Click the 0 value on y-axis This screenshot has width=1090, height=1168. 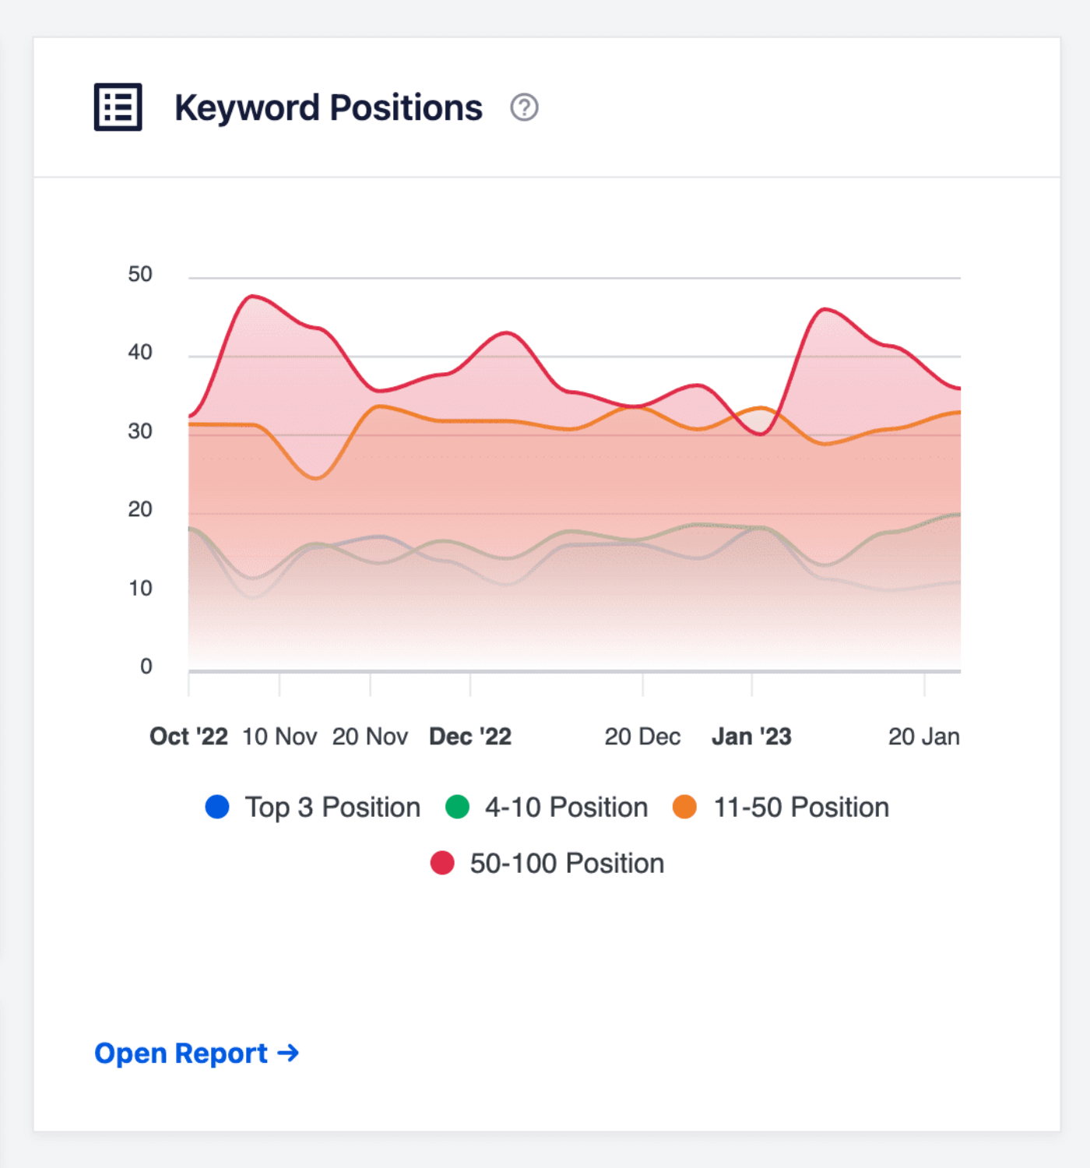(x=146, y=667)
